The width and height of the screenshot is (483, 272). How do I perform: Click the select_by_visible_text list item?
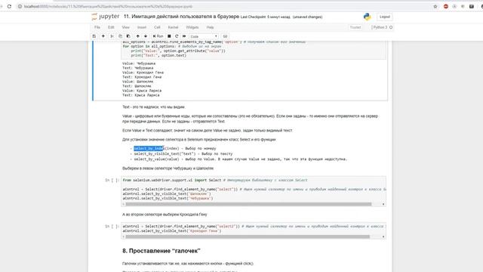[x=183, y=154]
